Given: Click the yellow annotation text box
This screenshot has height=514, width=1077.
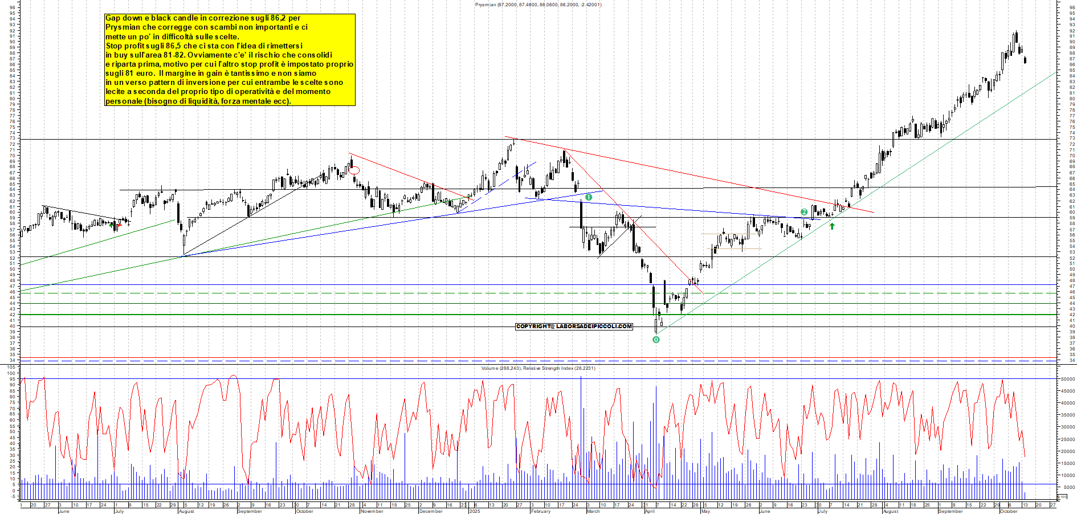Looking at the screenshot, I should click(x=230, y=60).
